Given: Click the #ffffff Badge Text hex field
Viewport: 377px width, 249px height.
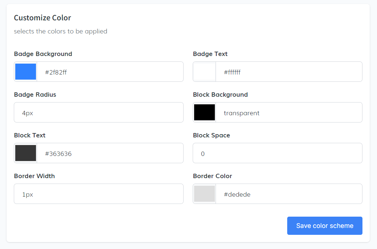Looking at the screenshot, I should 289,72.
